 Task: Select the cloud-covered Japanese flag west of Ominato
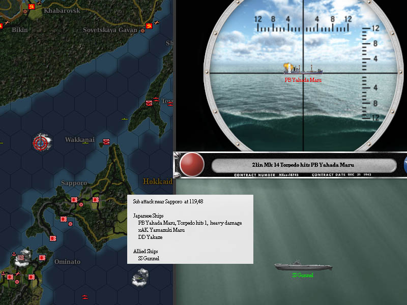coord(21,258)
